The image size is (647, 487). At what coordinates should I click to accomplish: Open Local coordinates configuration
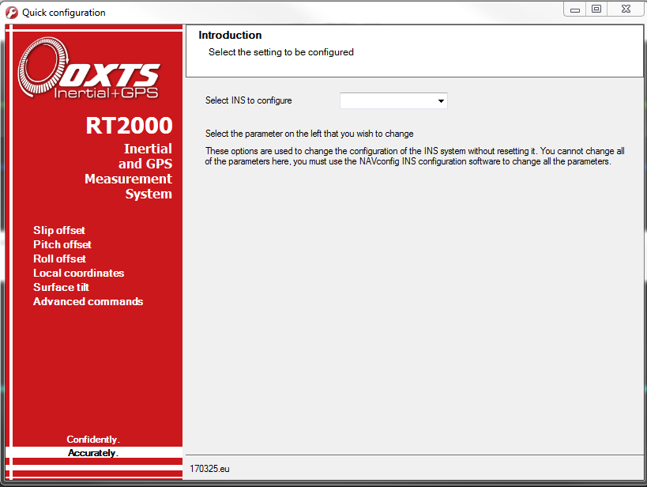(78, 273)
